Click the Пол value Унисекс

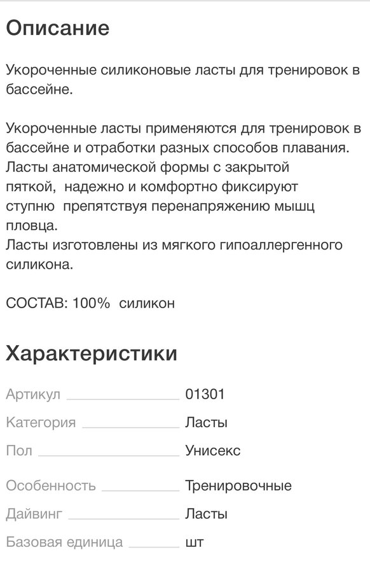click(213, 450)
